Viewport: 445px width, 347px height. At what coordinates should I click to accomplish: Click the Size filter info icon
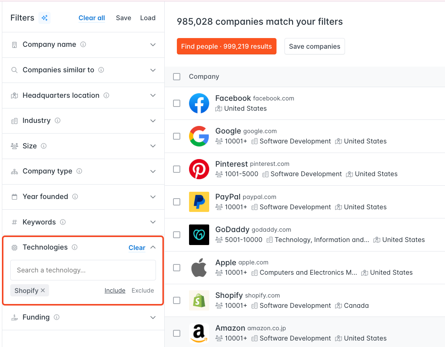click(x=44, y=146)
